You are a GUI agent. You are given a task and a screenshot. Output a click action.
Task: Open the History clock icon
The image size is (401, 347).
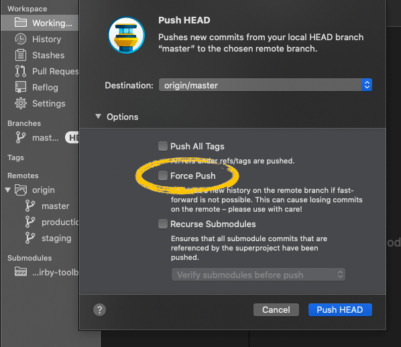click(x=21, y=39)
